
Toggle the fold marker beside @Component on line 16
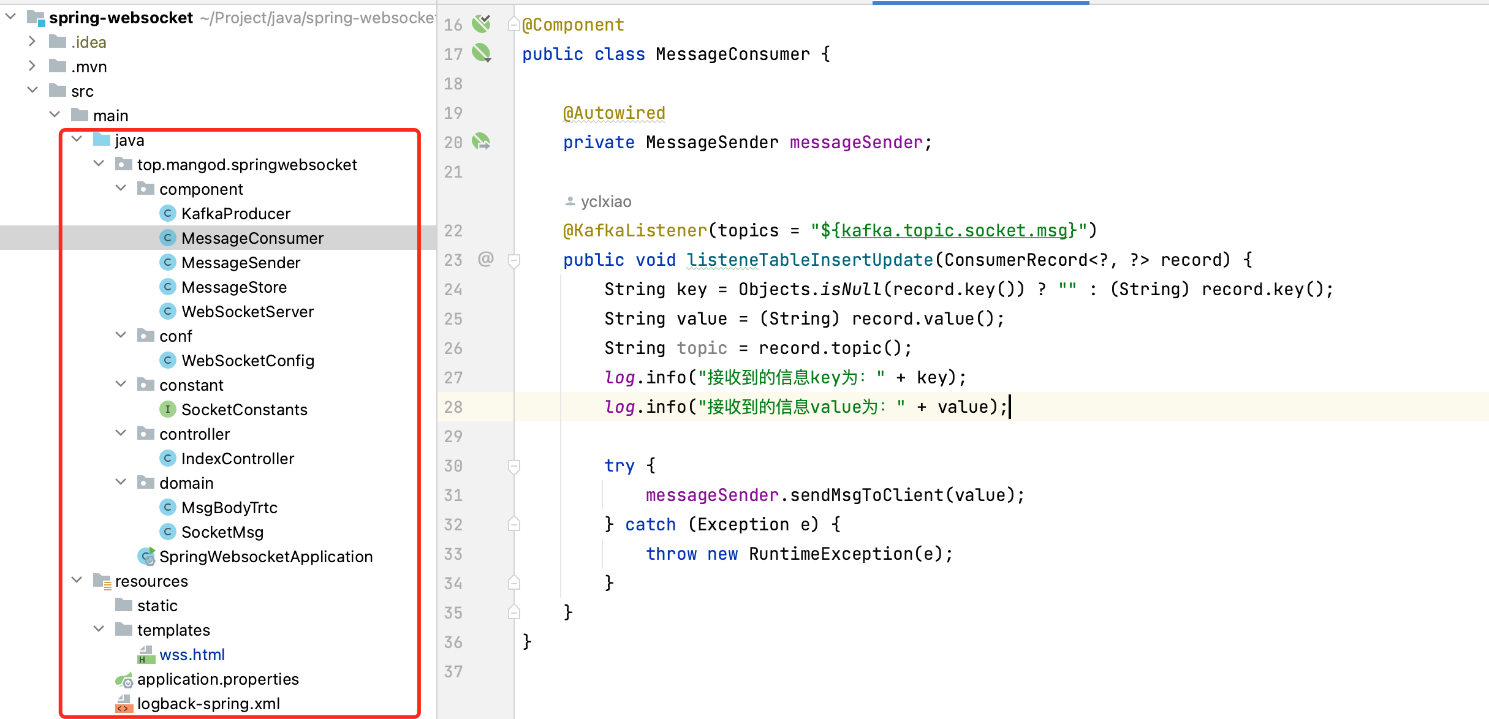(514, 24)
